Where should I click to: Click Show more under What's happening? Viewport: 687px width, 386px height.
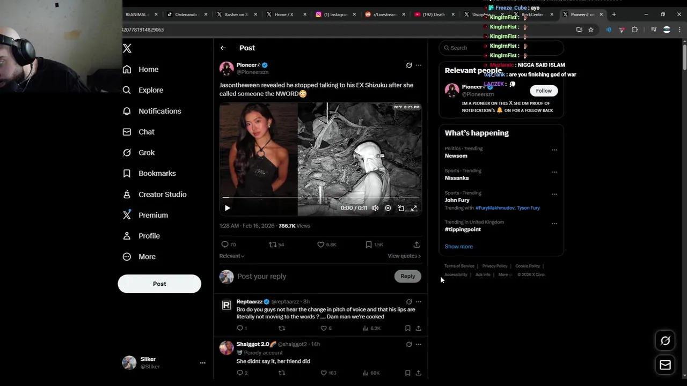[x=458, y=247]
